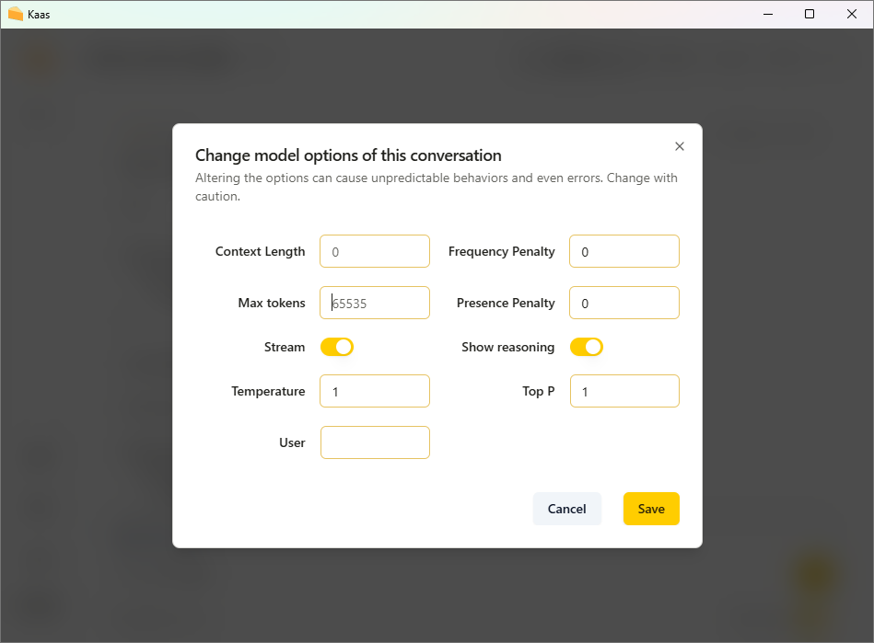Viewport: 874px width, 643px height.
Task: Focus the empty User text box
Action: coord(375,442)
